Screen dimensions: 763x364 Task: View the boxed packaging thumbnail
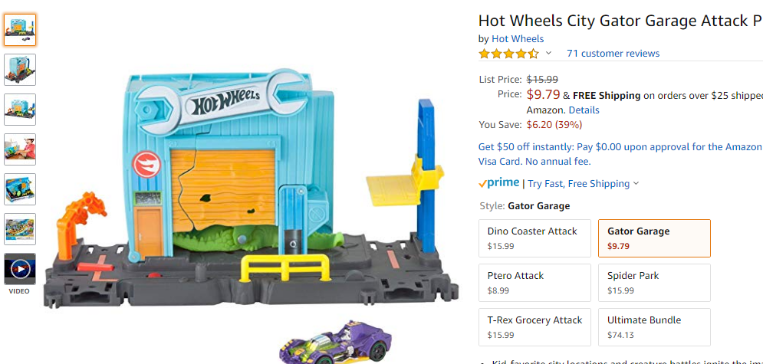[20, 189]
